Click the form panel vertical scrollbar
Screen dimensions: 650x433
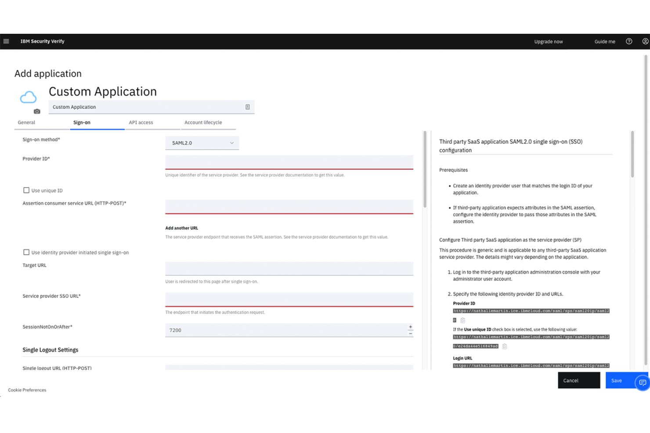pos(425,169)
